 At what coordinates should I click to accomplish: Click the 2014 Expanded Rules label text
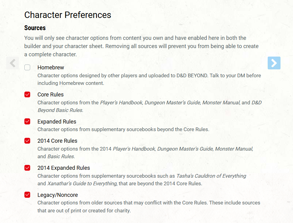[x=63, y=168]
